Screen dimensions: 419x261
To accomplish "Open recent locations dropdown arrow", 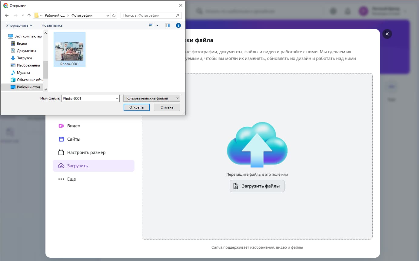I will pos(23,15).
